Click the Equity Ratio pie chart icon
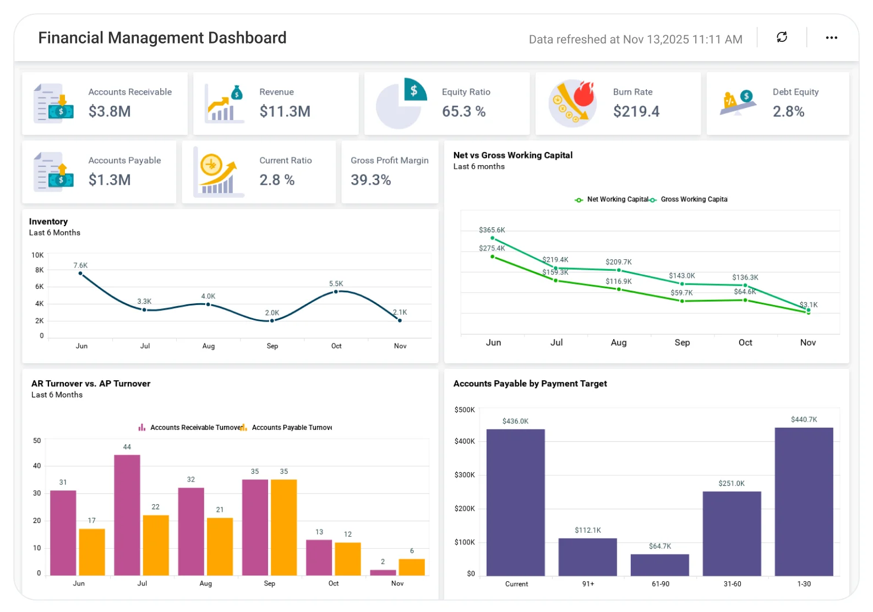The image size is (873, 612). [x=401, y=103]
